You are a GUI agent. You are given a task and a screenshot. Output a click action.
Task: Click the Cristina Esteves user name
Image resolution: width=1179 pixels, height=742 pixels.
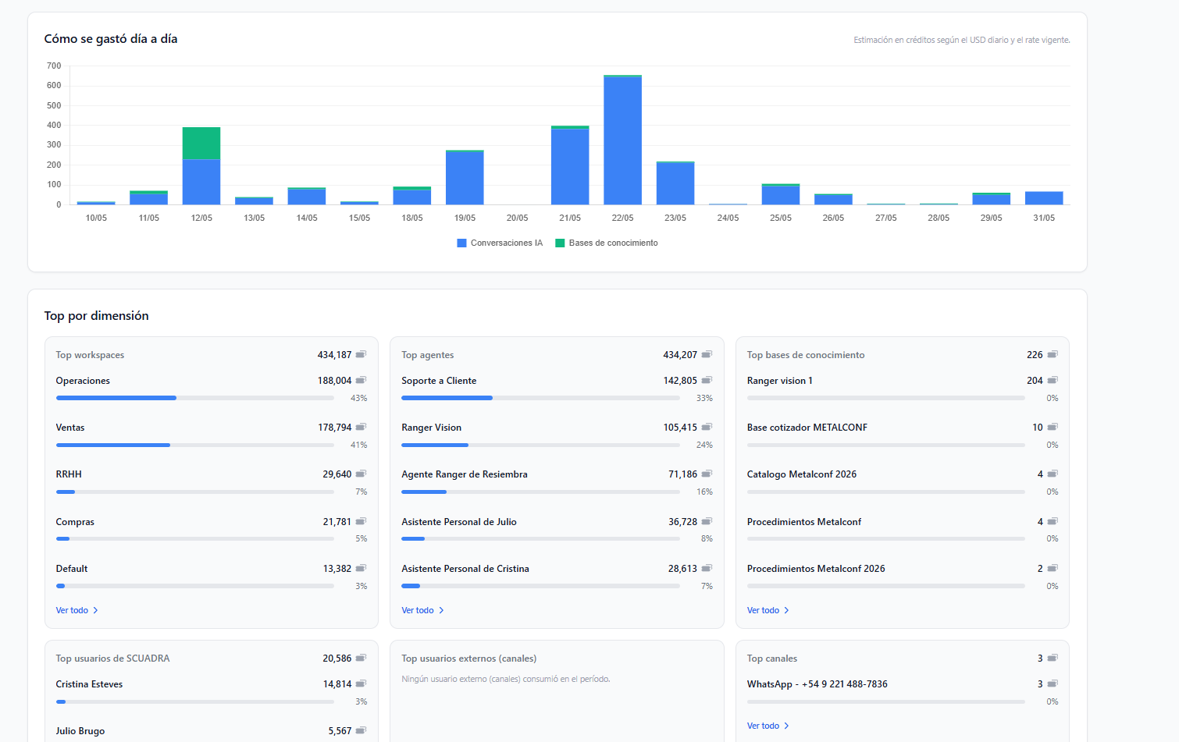pyautogui.click(x=89, y=684)
